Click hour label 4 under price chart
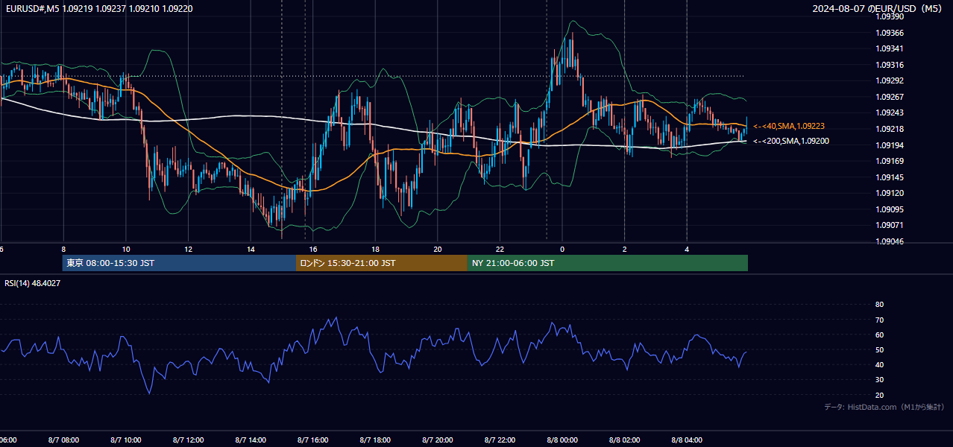The width and height of the screenshot is (953, 447). pos(687,249)
